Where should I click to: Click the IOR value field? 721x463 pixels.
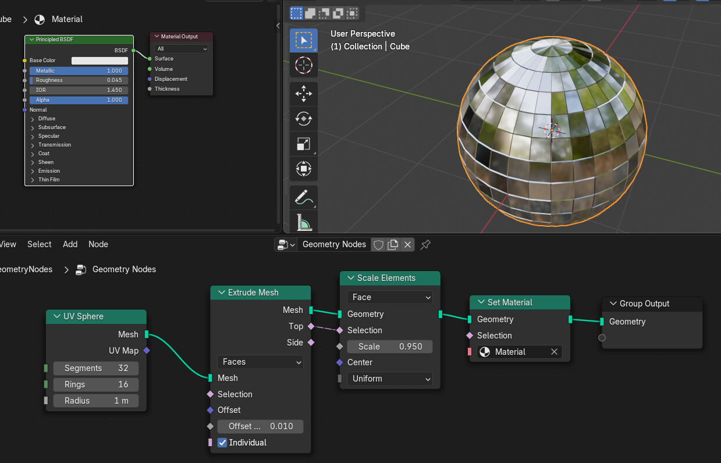tap(79, 90)
